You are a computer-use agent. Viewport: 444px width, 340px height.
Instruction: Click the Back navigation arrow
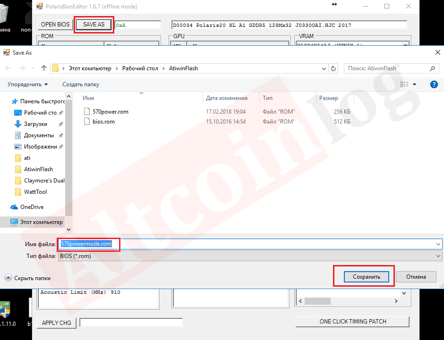coord(8,68)
